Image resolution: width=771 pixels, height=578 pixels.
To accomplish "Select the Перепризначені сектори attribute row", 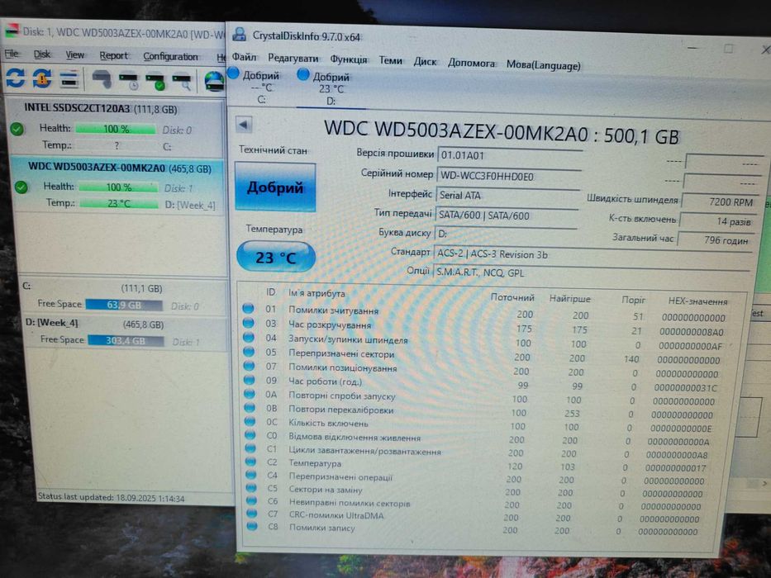I will (483, 356).
